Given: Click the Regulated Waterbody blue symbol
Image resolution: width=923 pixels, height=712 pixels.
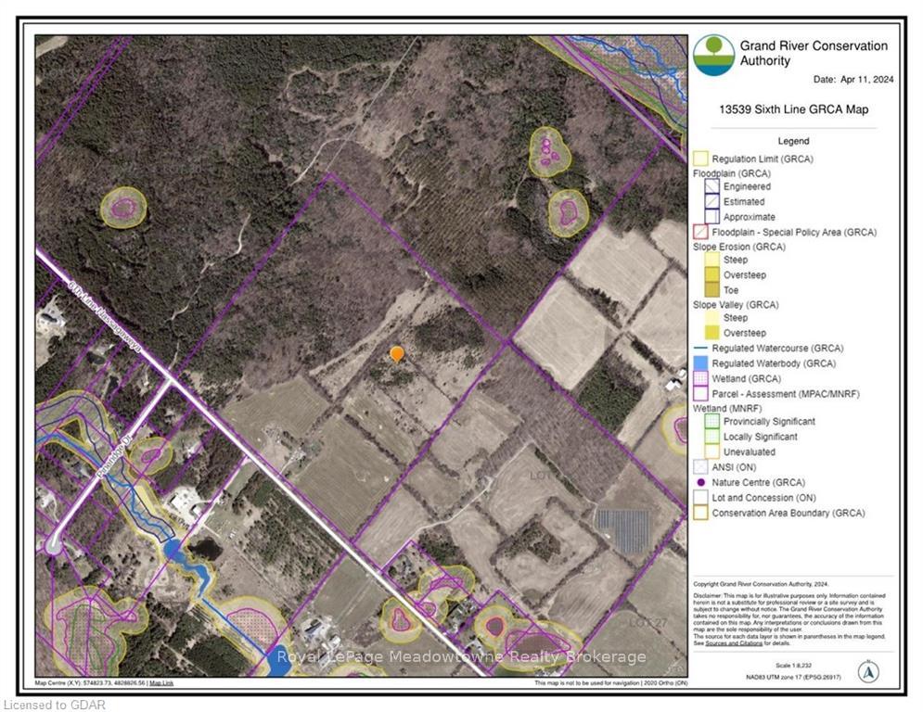Looking at the screenshot, I should [699, 363].
